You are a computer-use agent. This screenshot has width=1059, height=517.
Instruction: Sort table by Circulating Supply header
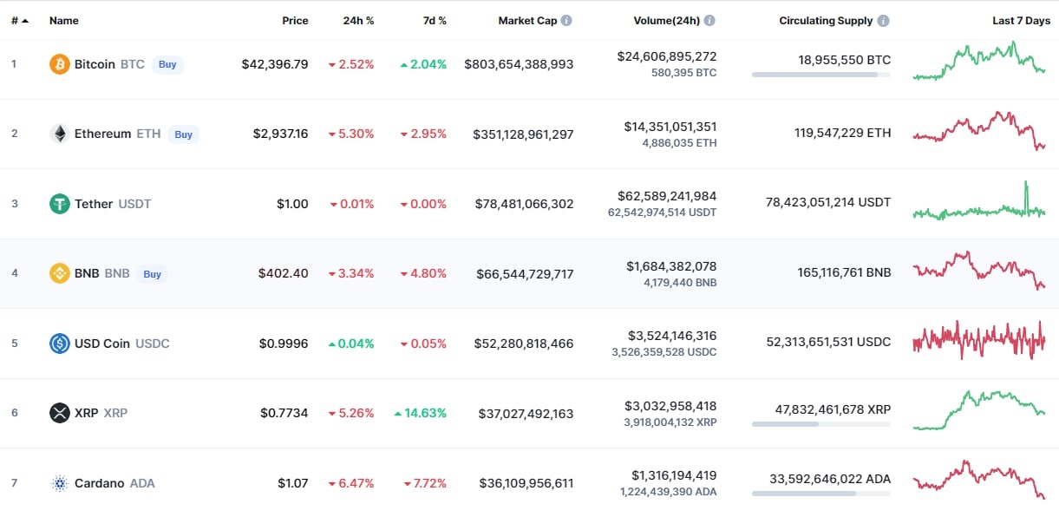[x=826, y=20]
